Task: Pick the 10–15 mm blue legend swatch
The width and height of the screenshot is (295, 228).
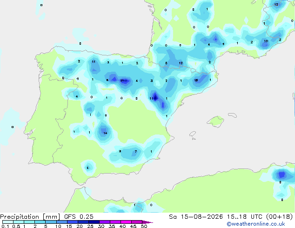Action: pos(61,222)
